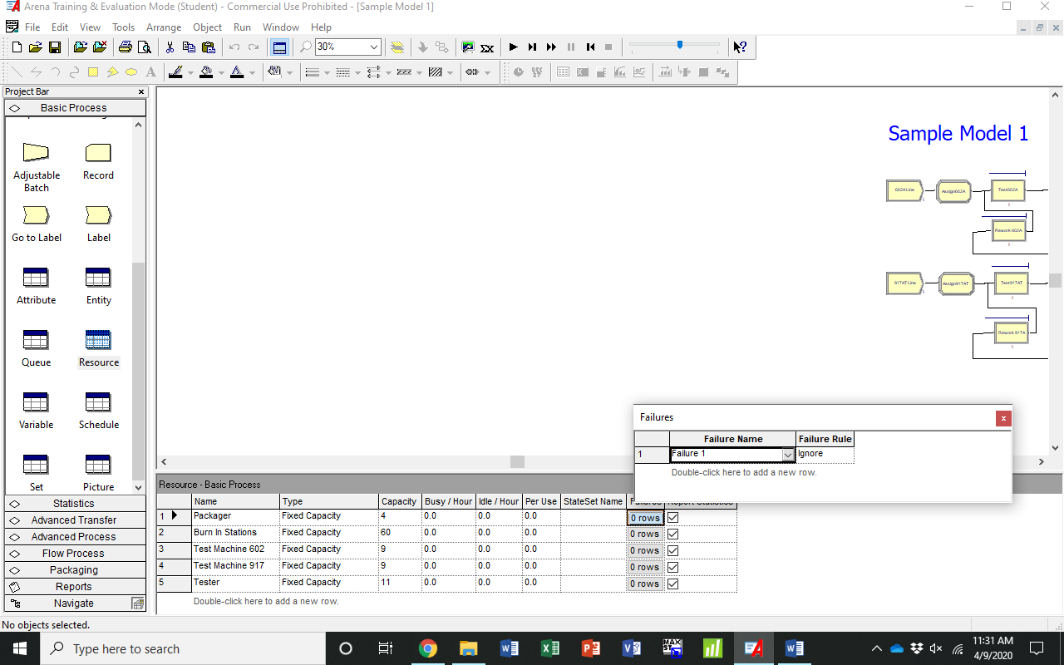1064x665 pixels.
Task: Save the model with the disk icon
Action: [54, 47]
